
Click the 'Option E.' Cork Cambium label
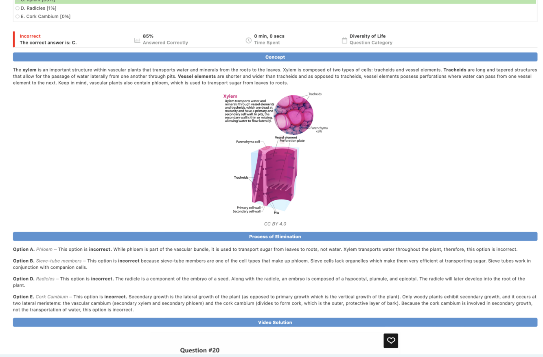[x=24, y=297]
